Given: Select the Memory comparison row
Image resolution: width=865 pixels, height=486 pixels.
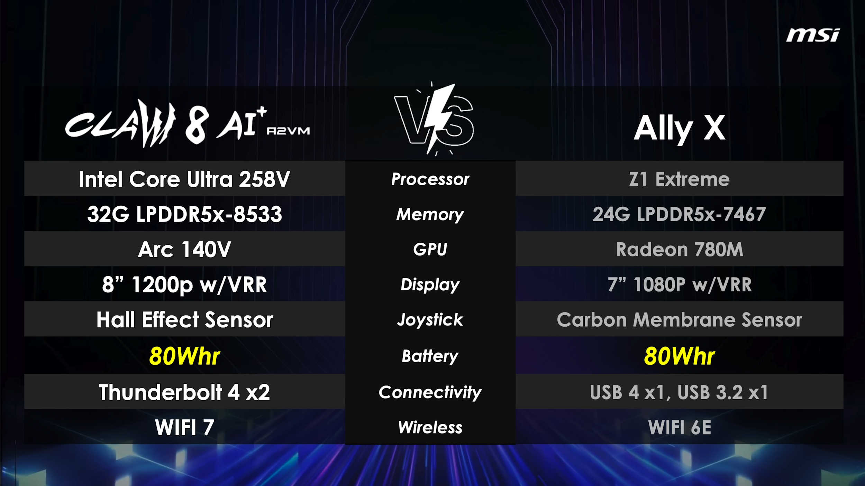Looking at the screenshot, I should 432,214.
